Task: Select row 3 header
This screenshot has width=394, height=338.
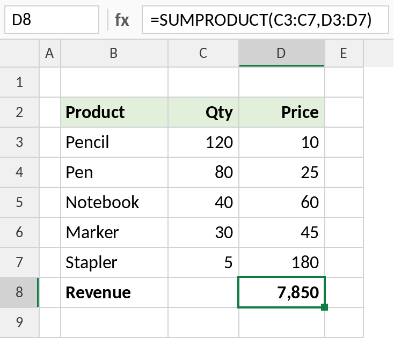Action: coord(19,142)
